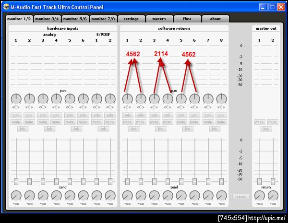Click fader handle of analog input 1
This screenshot has height=223, width=288.
click(16, 181)
